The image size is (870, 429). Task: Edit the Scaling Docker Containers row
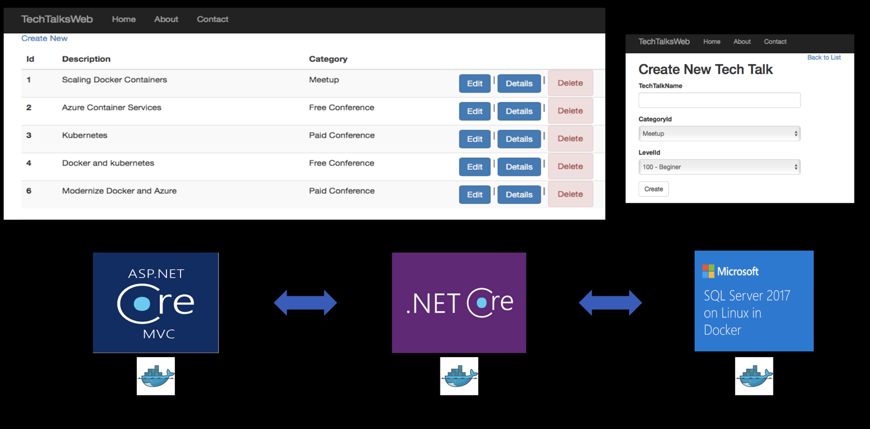tap(474, 83)
